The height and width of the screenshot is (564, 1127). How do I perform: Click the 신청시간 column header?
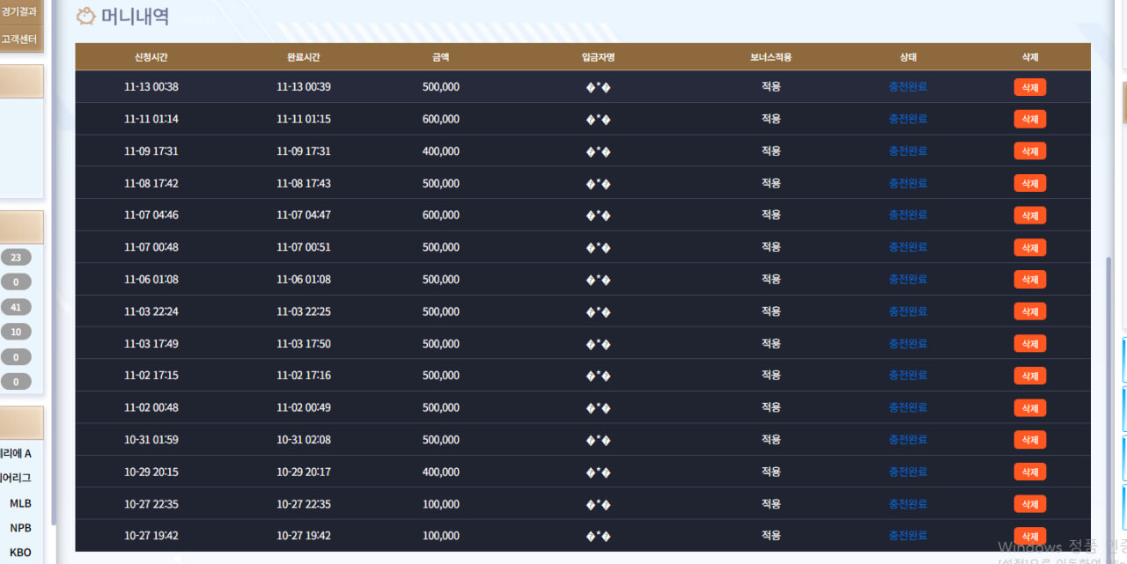pos(151,57)
